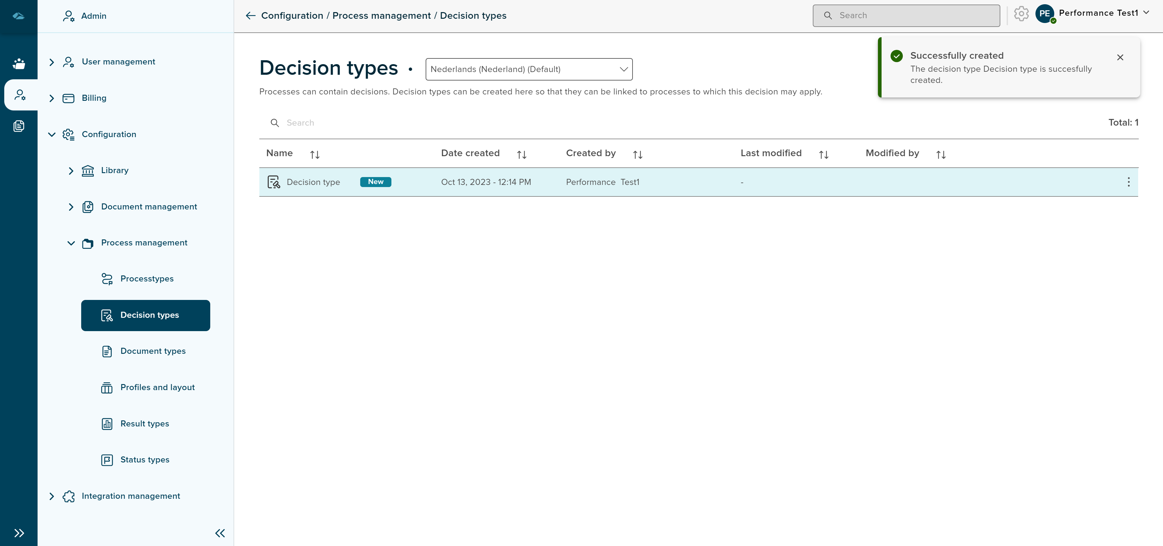Sort the table by Name column
The image size is (1163, 546).
[315, 155]
